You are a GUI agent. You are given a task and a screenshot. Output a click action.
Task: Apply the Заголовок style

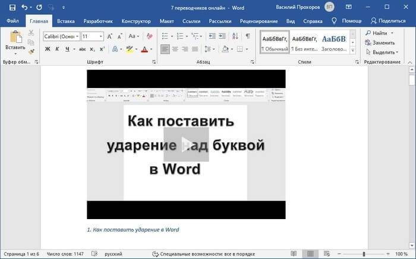pos(334,42)
